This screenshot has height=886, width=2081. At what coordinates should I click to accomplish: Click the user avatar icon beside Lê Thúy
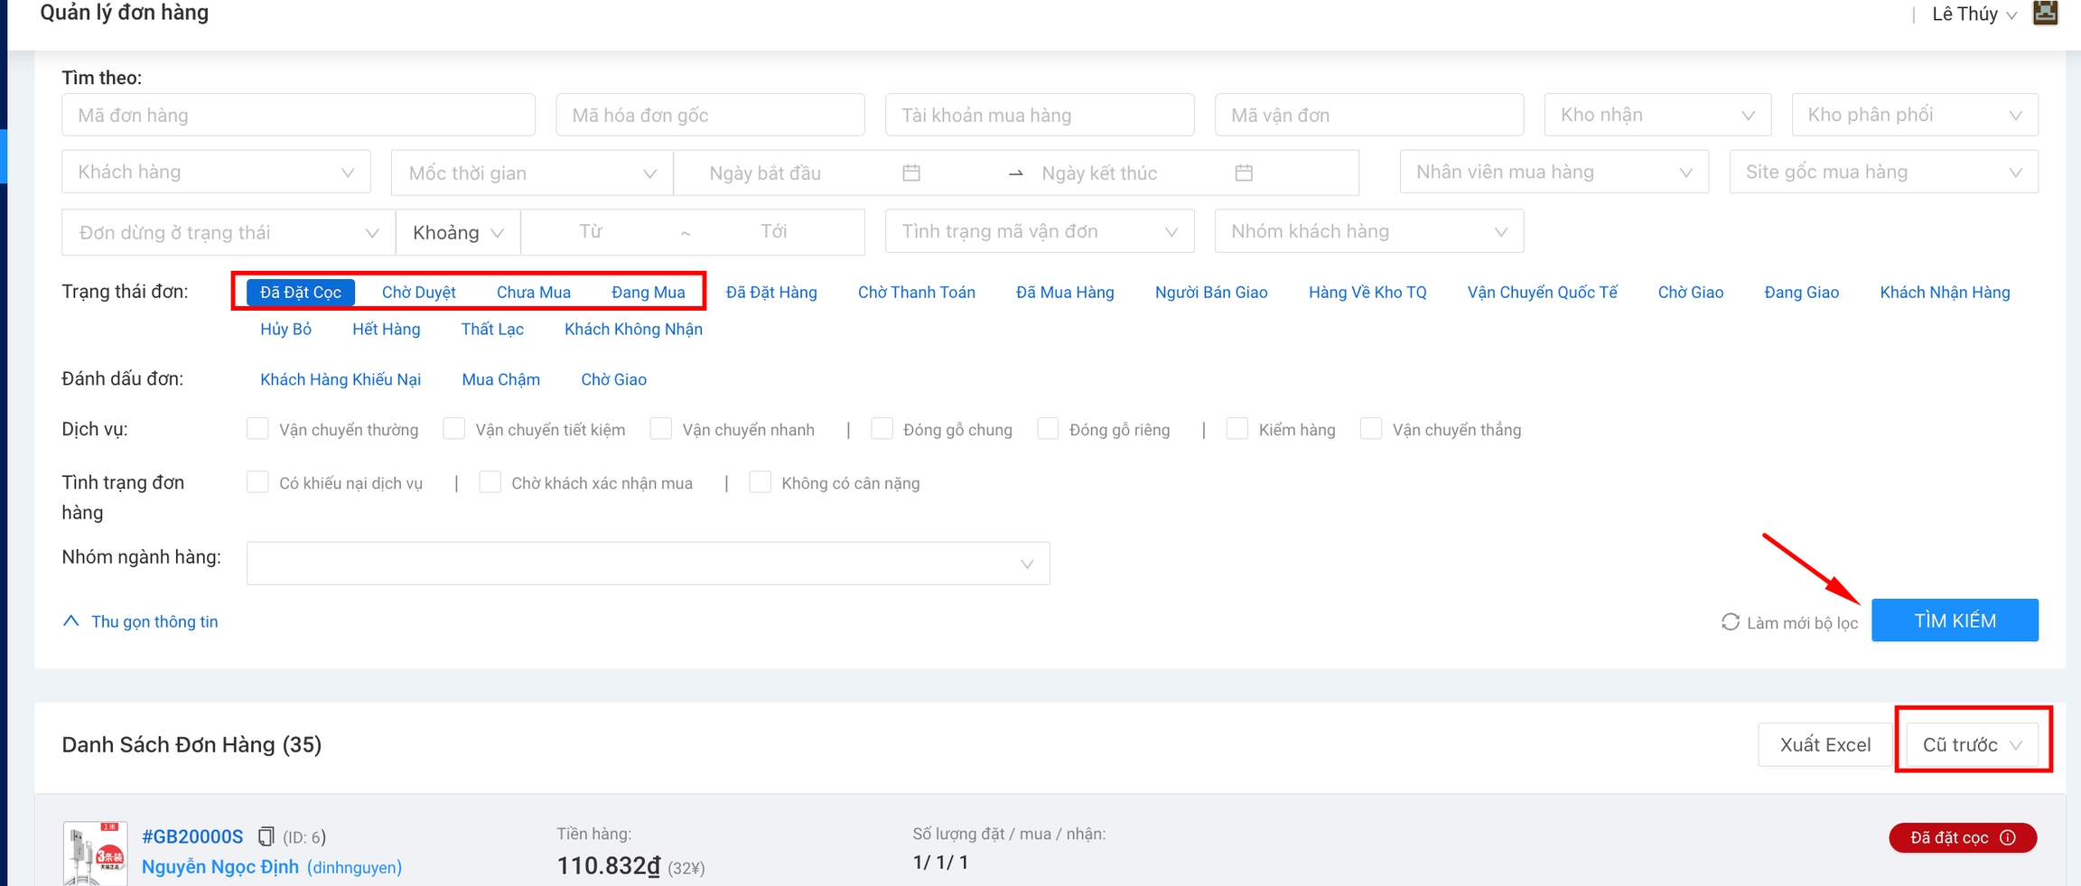(2045, 14)
